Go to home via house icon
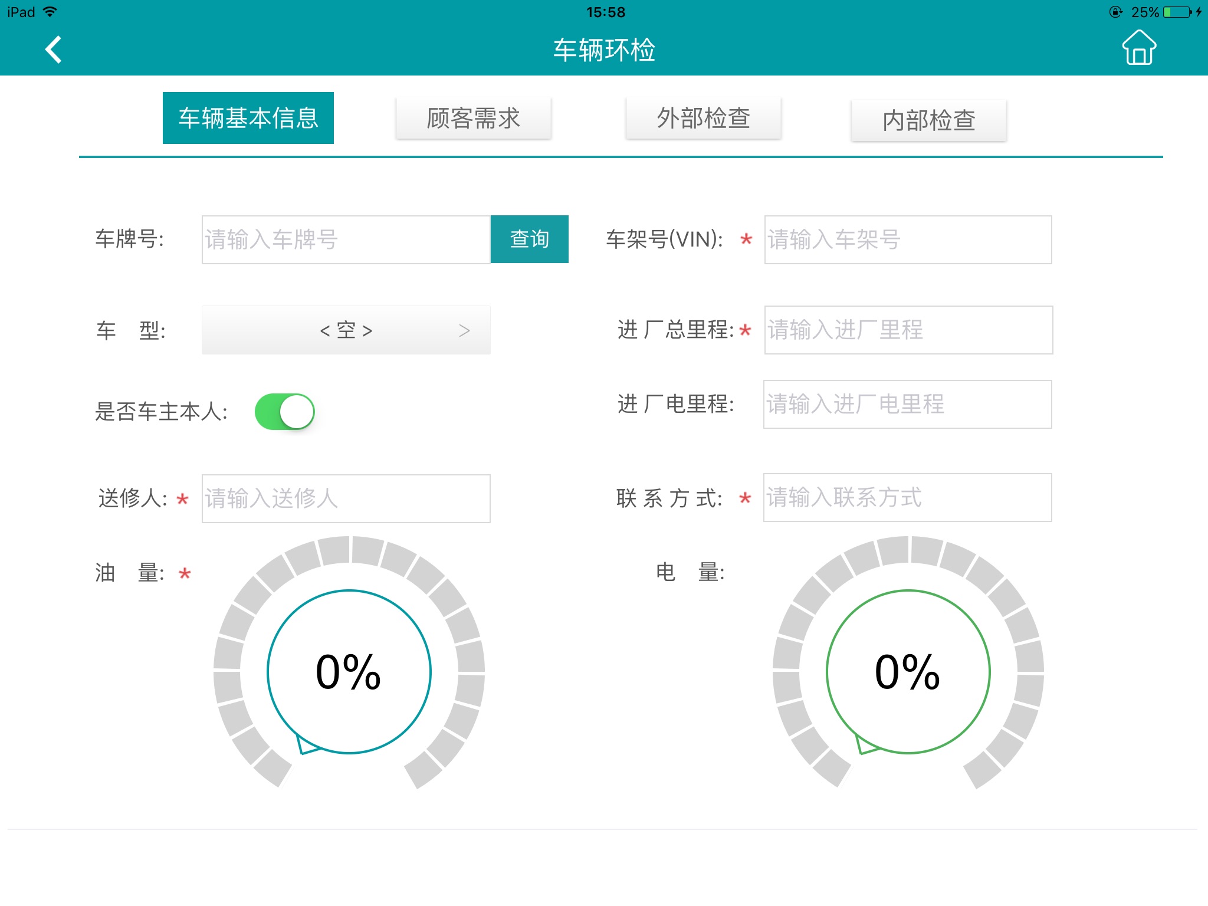This screenshot has width=1208, height=906. pos(1138,47)
